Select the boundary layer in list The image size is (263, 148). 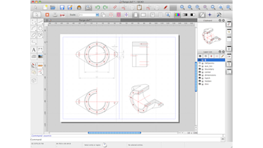click(x=210, y=69)
